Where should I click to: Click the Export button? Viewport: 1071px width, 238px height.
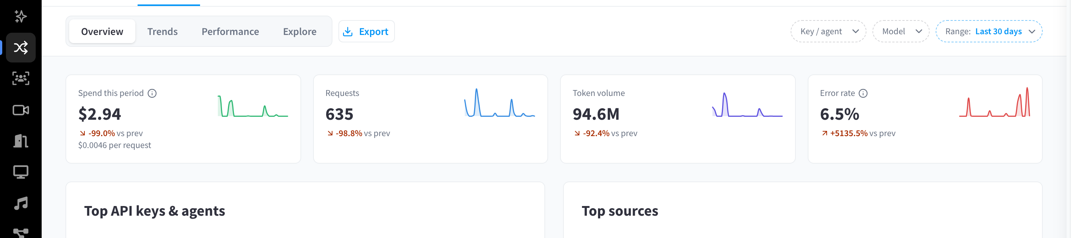366,32
